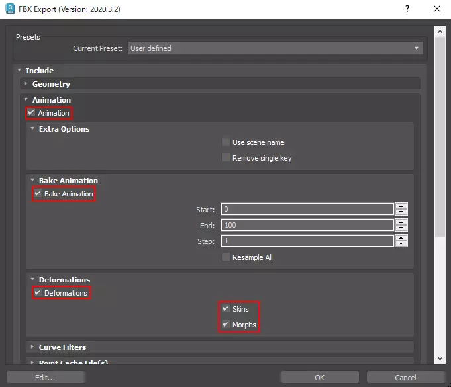Enable Remove single key option
The height and width of the screenshot is (387, 451).
pos(226,158)
